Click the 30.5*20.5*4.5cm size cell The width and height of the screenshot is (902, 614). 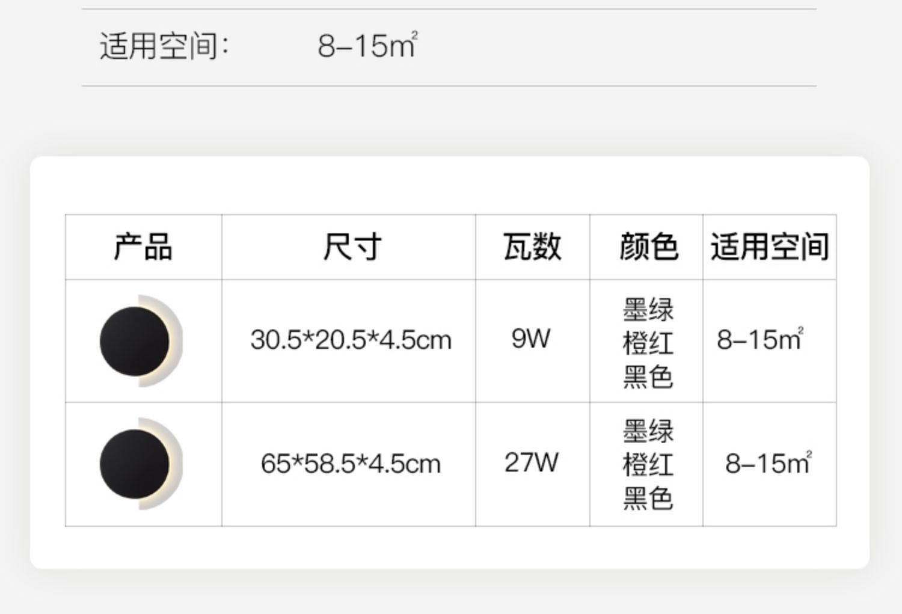(x=351, y=340)
